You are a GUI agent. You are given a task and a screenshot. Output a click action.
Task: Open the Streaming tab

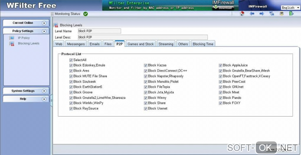166,44
